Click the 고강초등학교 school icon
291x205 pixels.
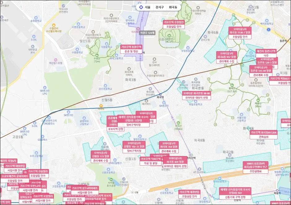tap(59, 183)
